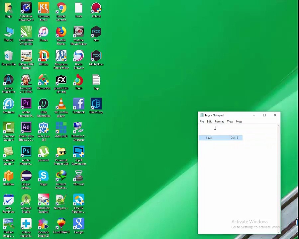Select Anime Studio Pro shortcut
Viewport: 299px width, 239px height.
tap(9, 80)
